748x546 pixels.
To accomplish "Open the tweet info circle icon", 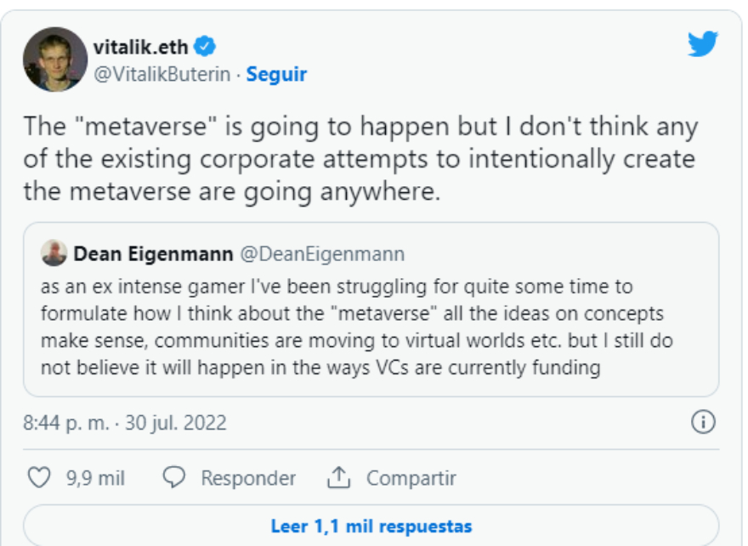I will click(703, 422).
